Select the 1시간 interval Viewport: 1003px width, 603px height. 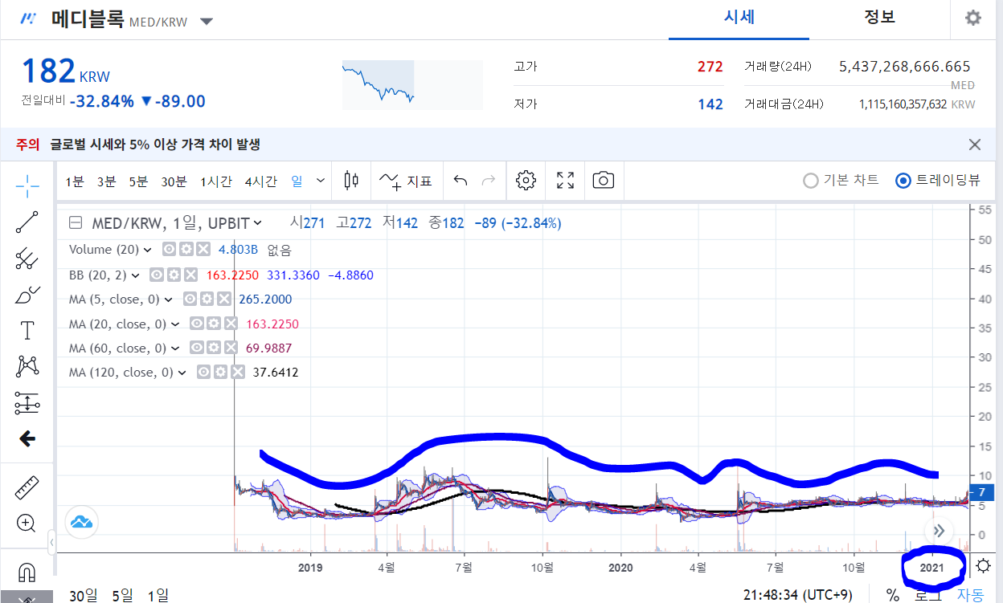click(x=216, y=181)
